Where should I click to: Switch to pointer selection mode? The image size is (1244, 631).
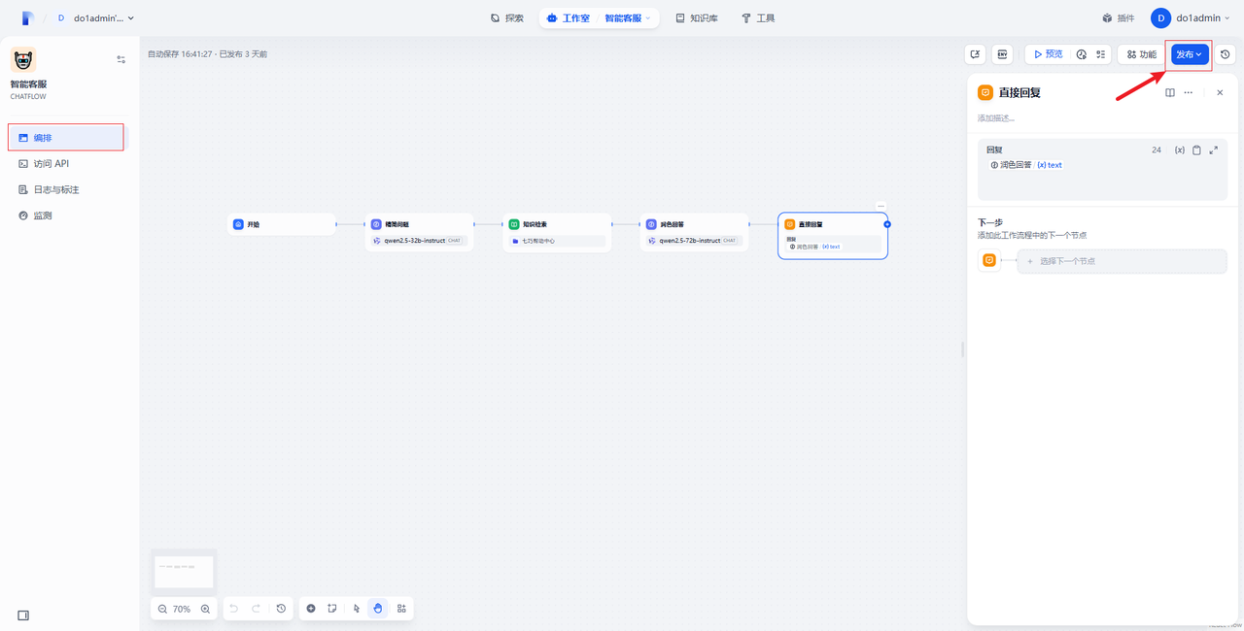coord(357,609)
